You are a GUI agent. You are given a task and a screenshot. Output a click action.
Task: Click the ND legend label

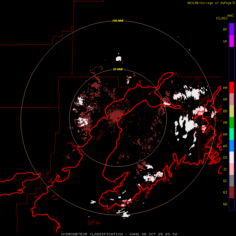pos(225,204)
